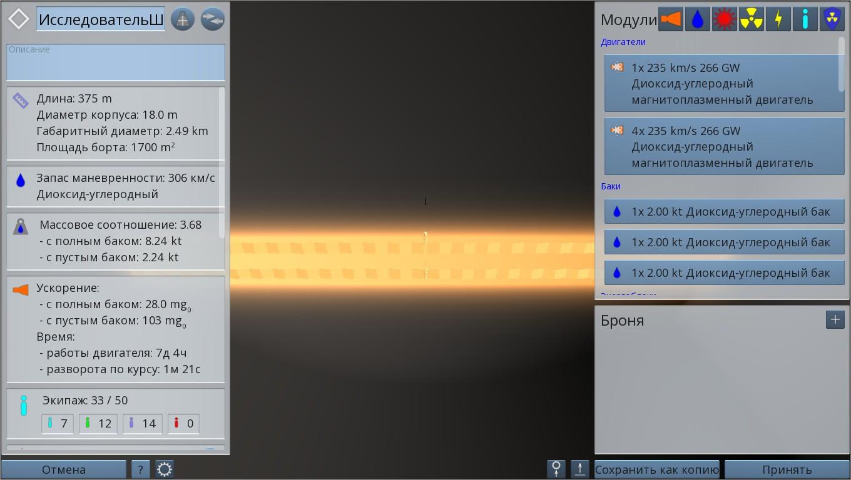851x480 pixels.
Task: Click the white diamond ship emblem icon
Action: tap(19, 19)
